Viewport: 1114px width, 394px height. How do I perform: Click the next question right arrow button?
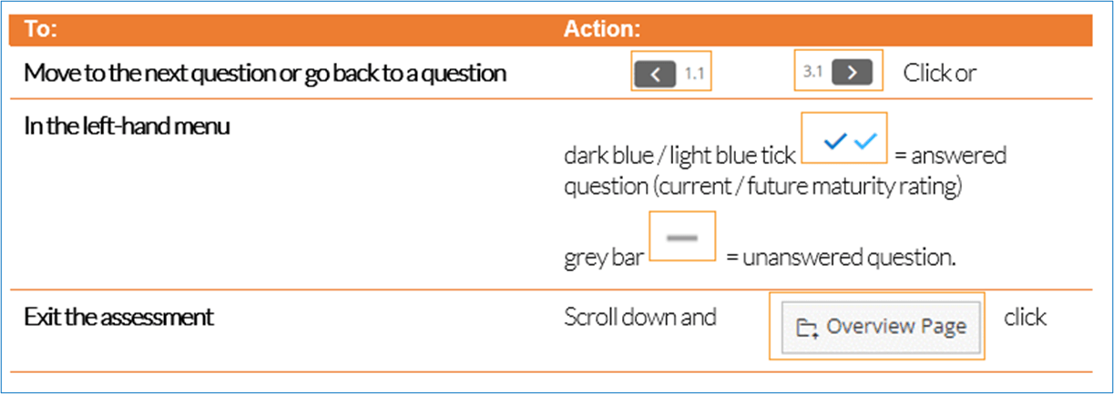point(852,72)
